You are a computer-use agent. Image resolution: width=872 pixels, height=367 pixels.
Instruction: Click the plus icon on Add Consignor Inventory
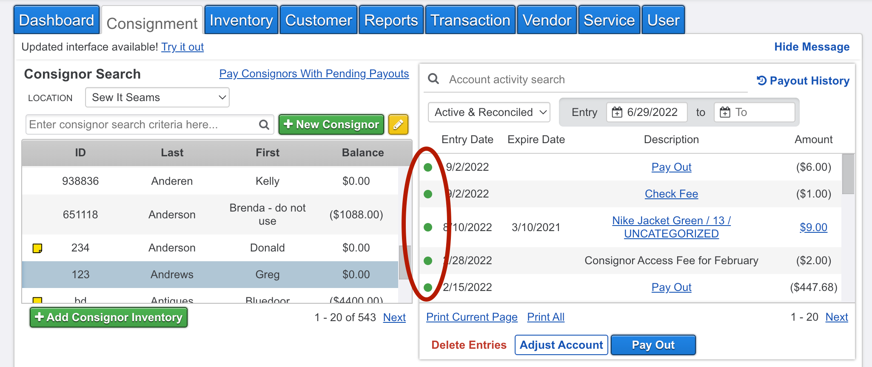[40, 317]
